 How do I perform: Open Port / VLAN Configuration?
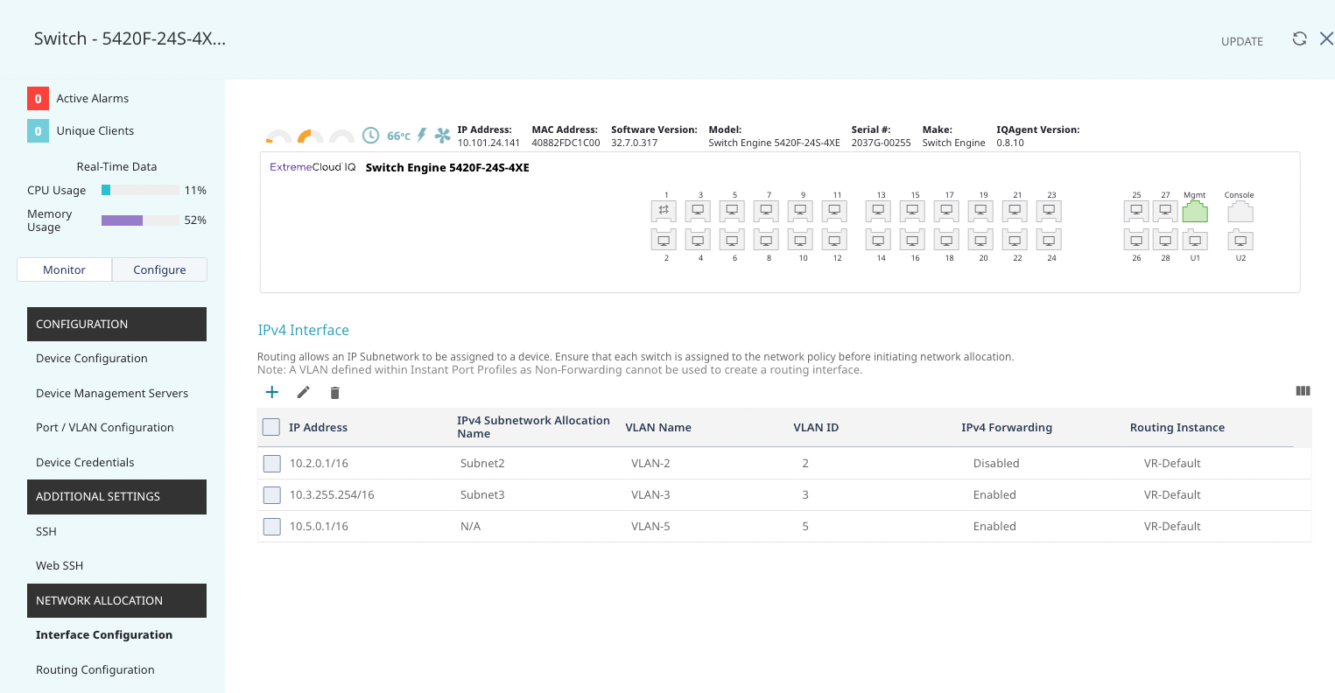click(x=105, y=428)
